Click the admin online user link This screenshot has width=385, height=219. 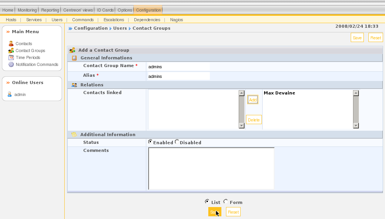pyautogui.click(x=20, y=94)
